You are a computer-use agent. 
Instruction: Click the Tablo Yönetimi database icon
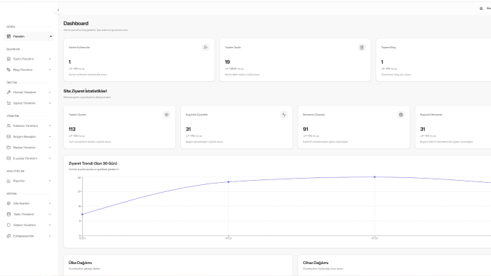pyautogui.click(x=8, y=214)
